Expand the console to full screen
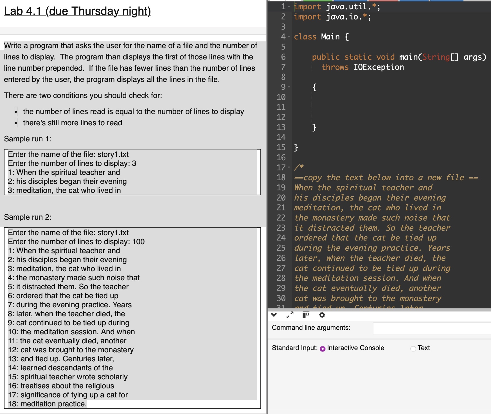491x414 pixels. click(x=290, y=315)
